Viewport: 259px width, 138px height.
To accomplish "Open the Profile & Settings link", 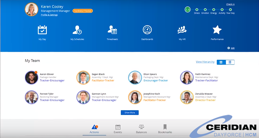I will 49,15.
